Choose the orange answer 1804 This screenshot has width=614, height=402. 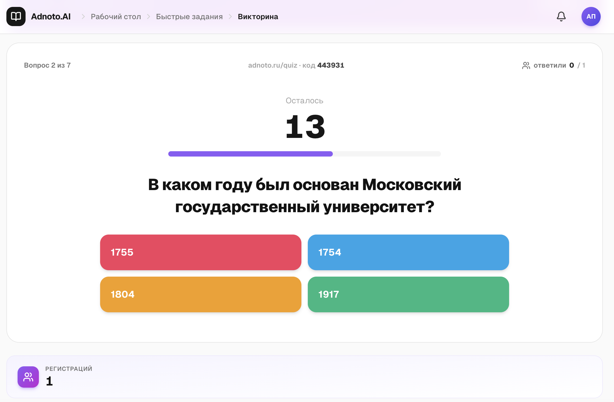tap(201, 294)
